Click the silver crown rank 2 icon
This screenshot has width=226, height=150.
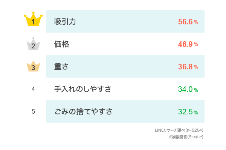pyautogui.click(x=33, y=44)
